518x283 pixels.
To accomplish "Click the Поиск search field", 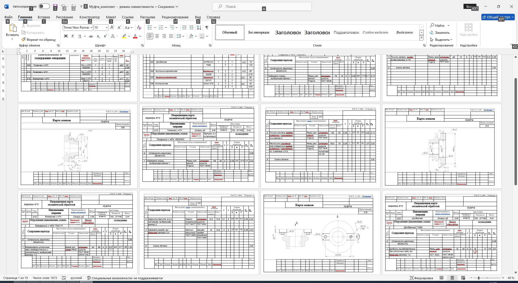I will (262, 6).
